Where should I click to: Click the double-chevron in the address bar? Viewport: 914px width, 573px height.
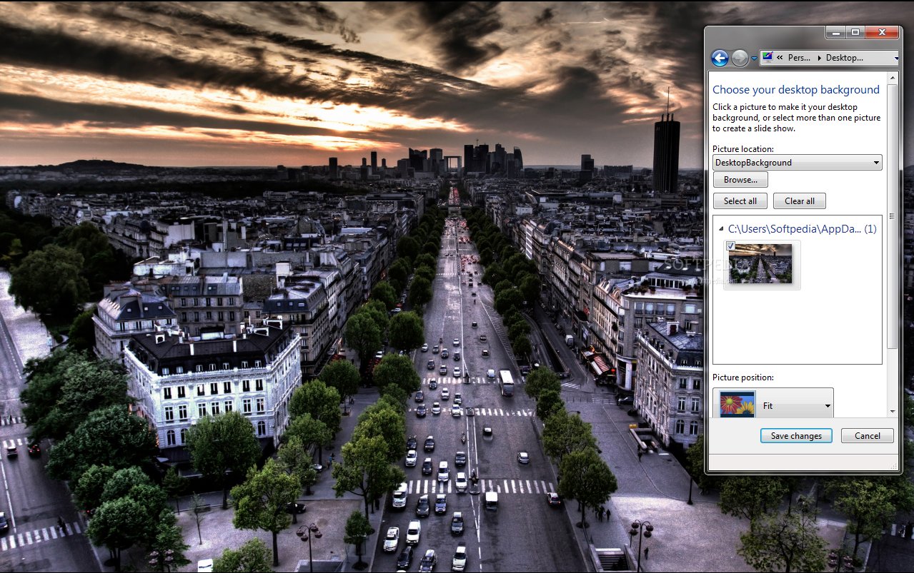(780, 58)
